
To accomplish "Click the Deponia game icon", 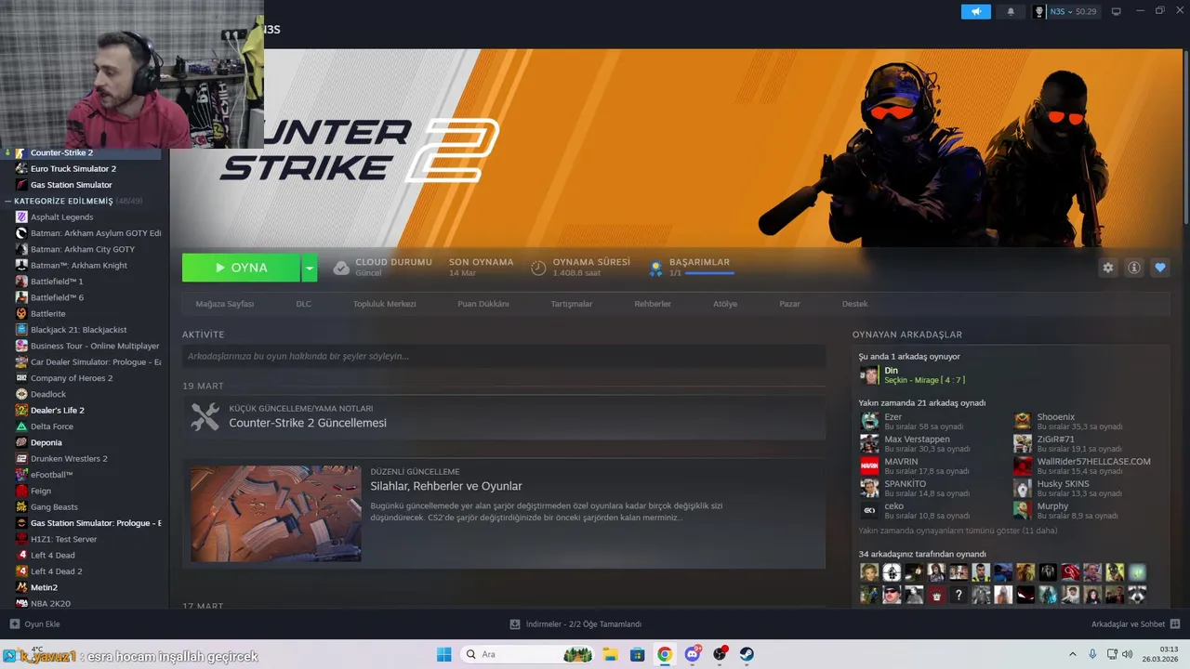I will 21,442.
